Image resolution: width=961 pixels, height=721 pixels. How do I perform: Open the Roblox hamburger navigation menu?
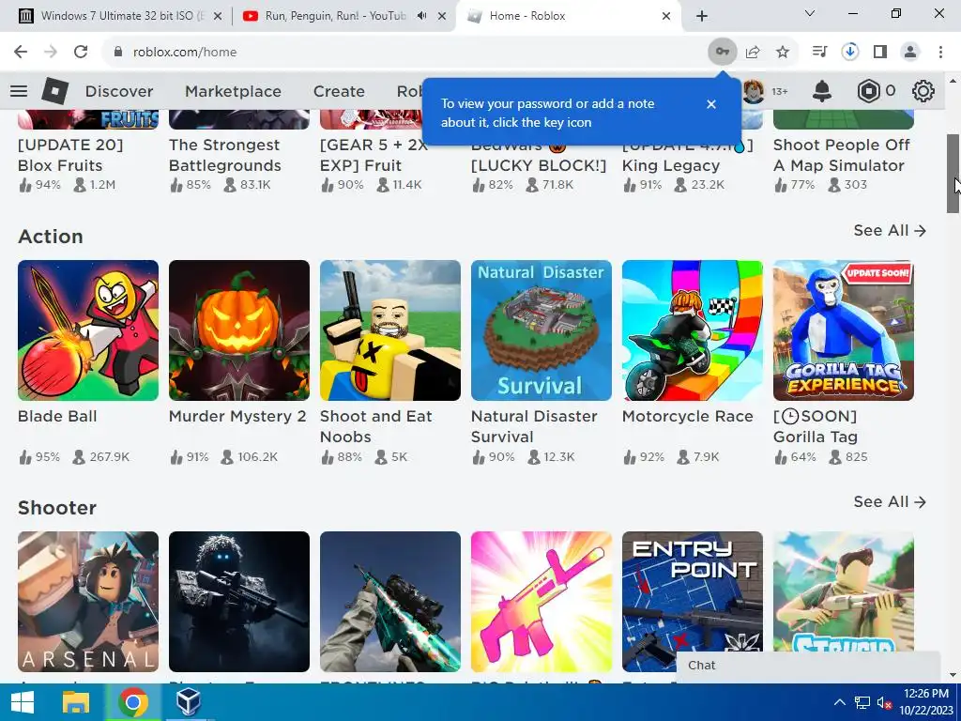click(19, 91)
